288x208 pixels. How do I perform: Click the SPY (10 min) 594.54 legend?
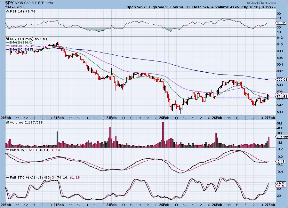pos(28,39)
